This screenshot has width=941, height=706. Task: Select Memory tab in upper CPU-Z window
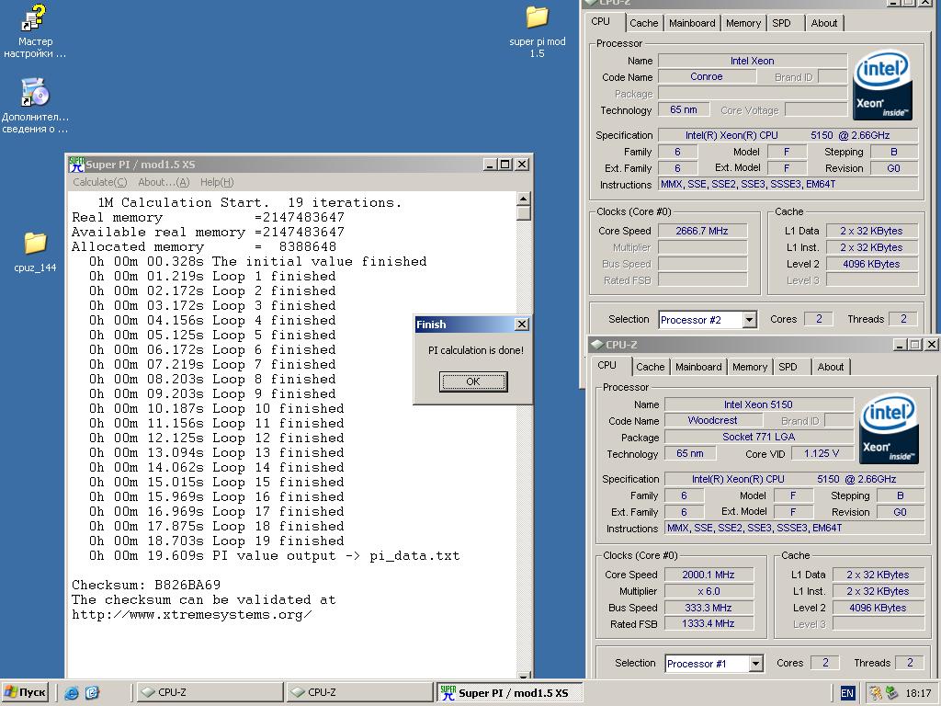743,23
